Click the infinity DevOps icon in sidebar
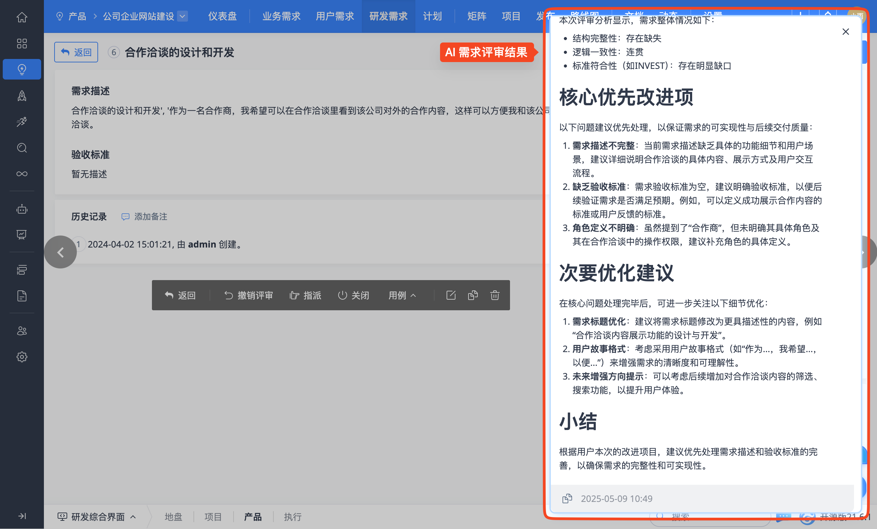The width and height of the screenshot is (877, 529). click(x=22, y=173)
